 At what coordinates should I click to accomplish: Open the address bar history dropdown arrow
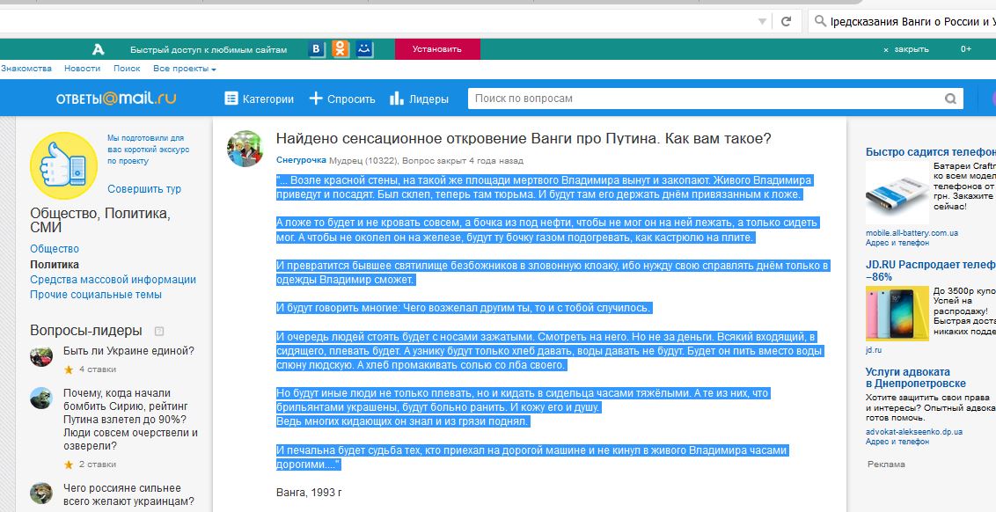click(x=762, y=21)
